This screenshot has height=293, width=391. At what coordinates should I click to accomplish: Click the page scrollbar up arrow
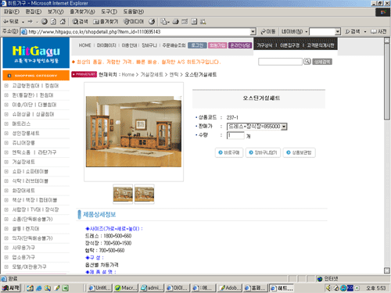click(x=387, y=41)
